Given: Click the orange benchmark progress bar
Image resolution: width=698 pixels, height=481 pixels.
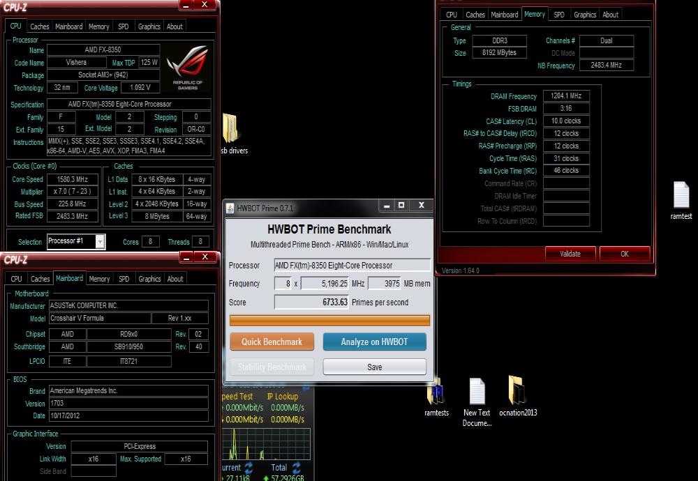Looking at the screenshot, I should click(x=330, y=320).
